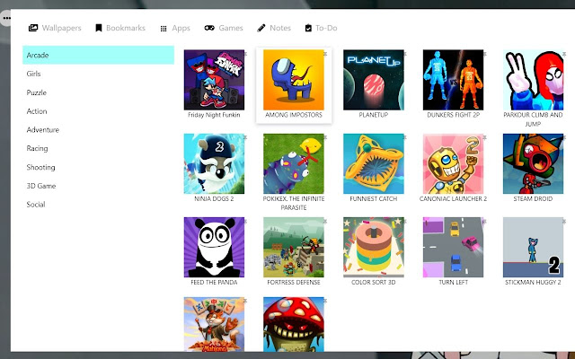The image size is (575, 359).
Task: Select the Games tab
Action: point(224,28)
